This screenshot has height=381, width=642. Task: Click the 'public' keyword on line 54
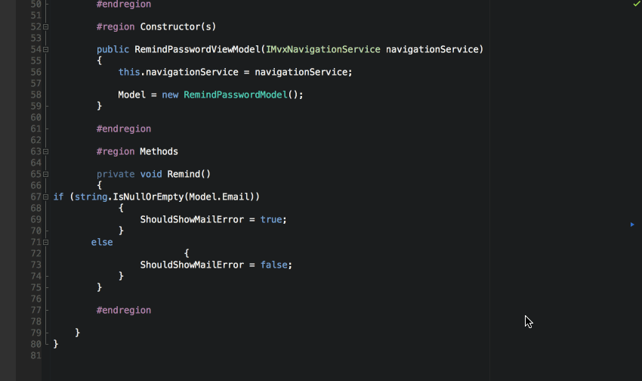pyautogui.click(x=113, y=50)
